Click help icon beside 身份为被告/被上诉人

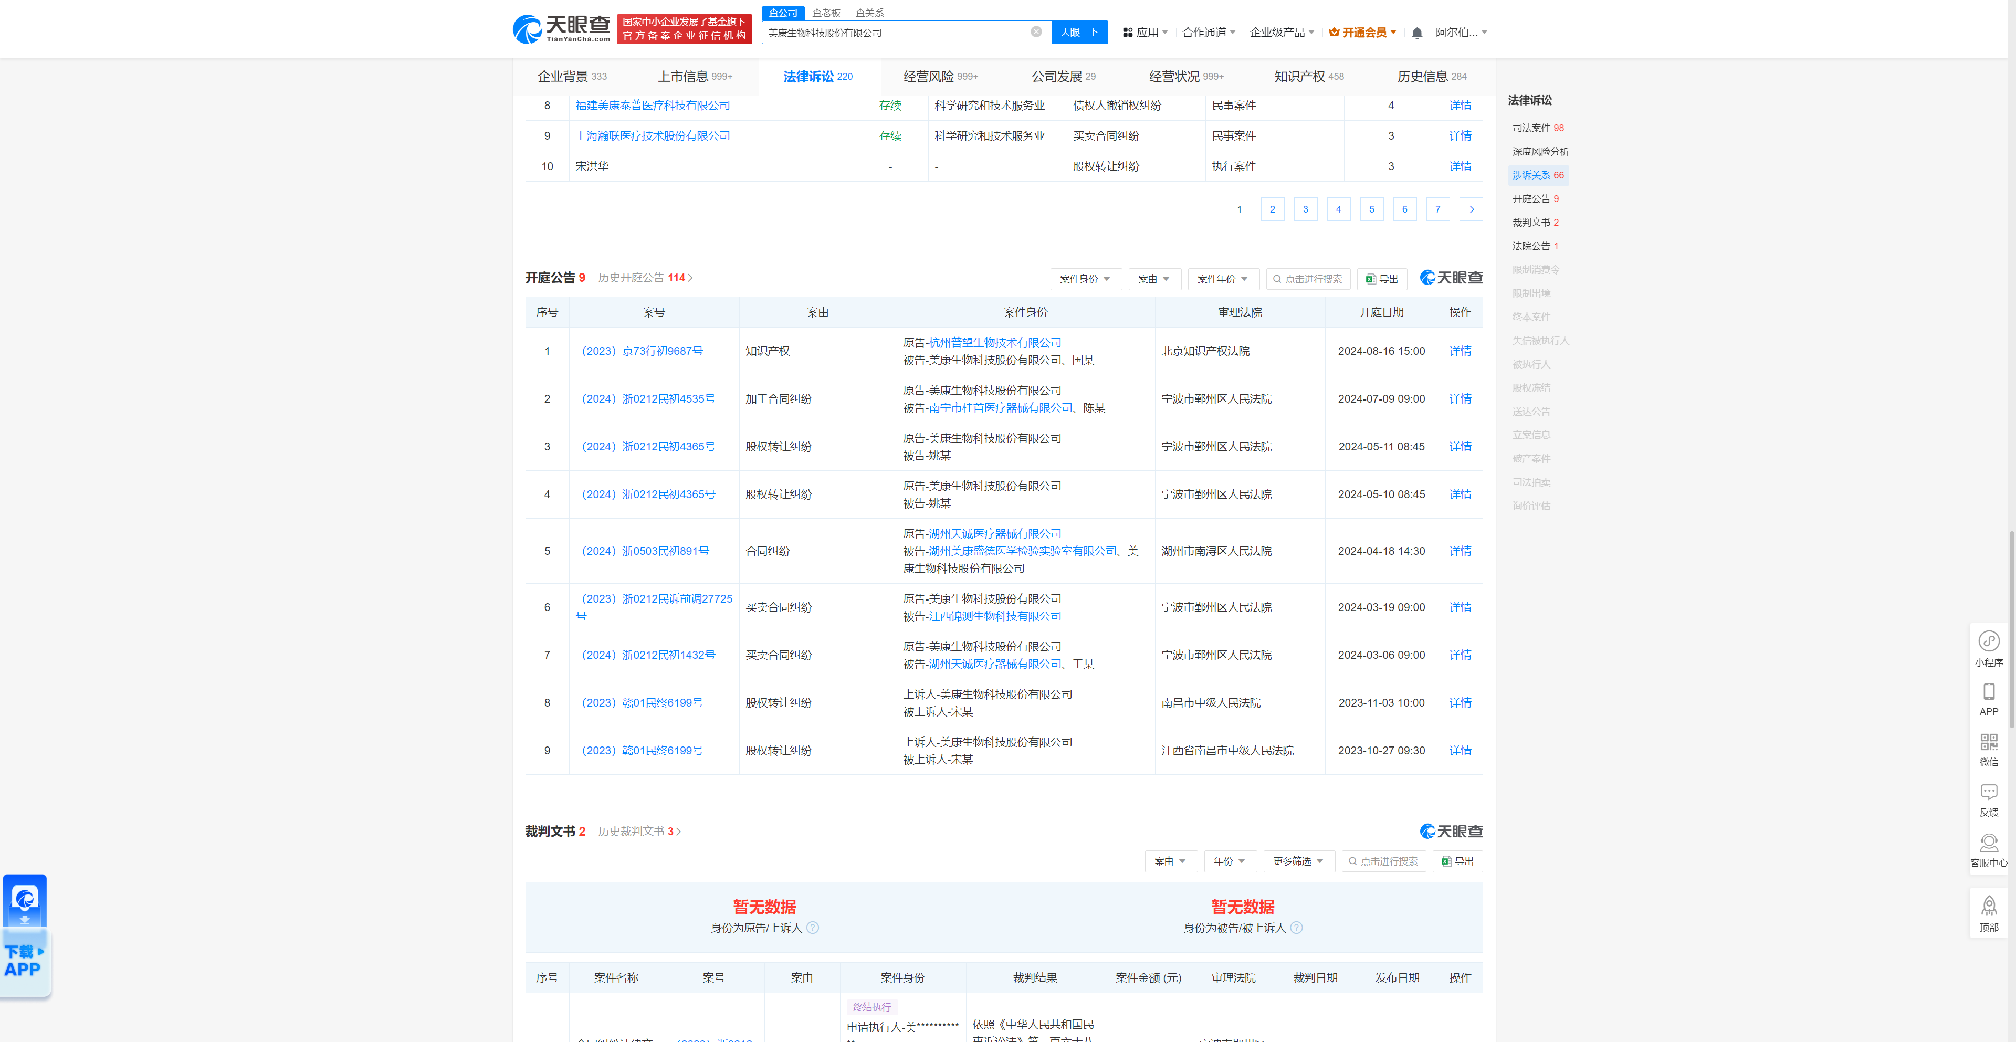[1296, 928]
